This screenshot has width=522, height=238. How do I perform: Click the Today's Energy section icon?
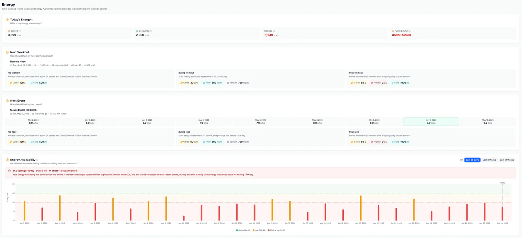click(7, 20)
